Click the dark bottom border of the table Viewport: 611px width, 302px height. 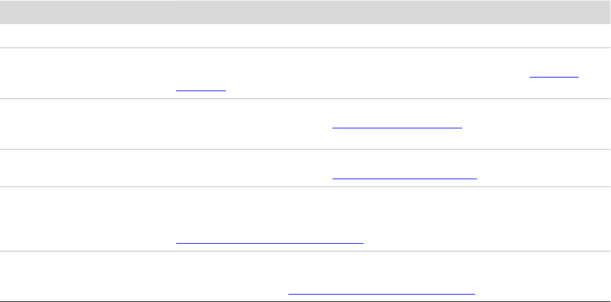tap(305, 301)
